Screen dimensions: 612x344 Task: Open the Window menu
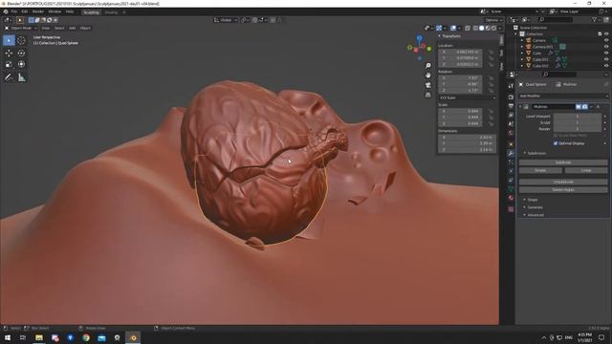55,11
